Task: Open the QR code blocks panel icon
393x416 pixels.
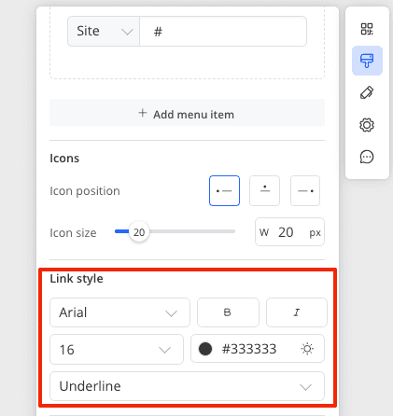Action: click(x=367, y=29)
